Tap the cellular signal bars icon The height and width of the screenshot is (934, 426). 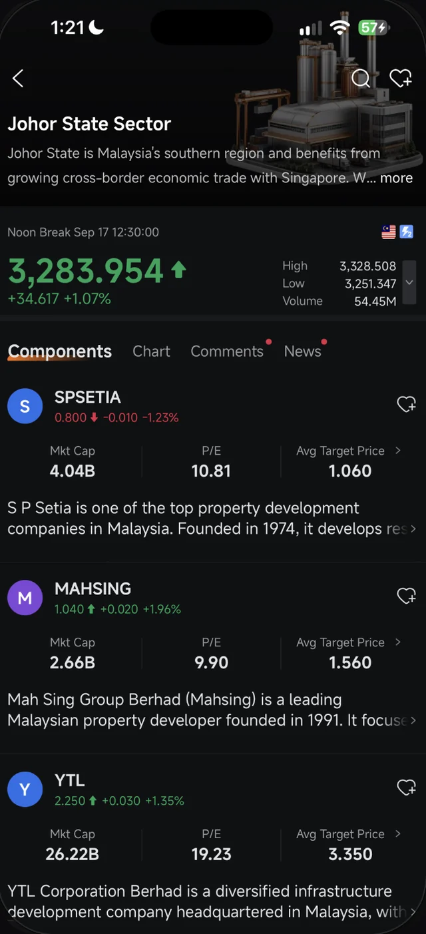pos(310,29)
